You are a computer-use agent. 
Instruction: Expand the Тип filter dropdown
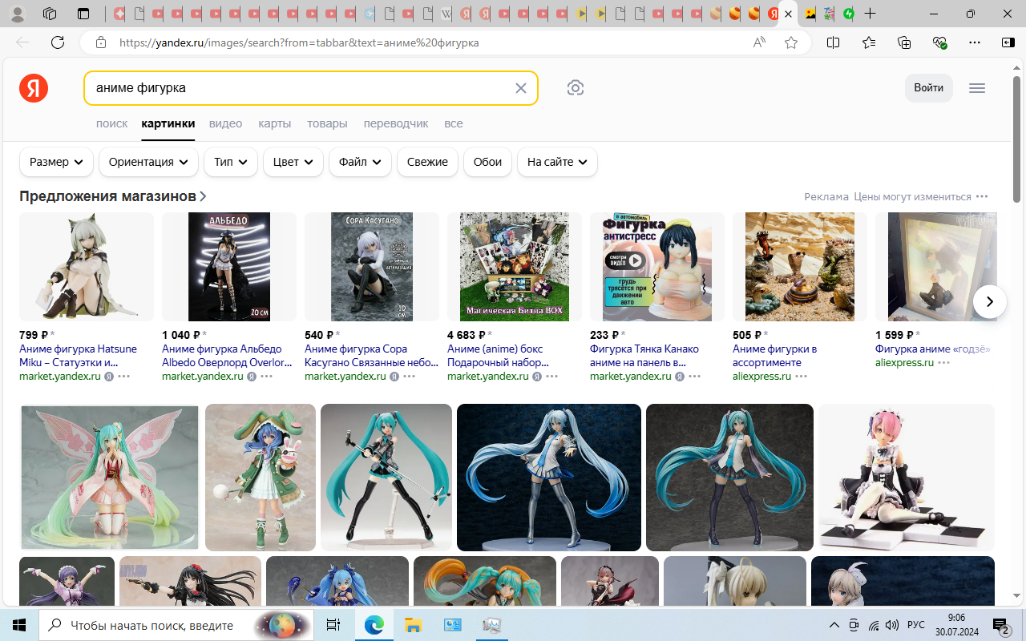231,162
